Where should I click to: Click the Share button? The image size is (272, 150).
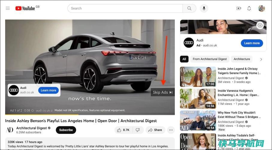(155, 130)
